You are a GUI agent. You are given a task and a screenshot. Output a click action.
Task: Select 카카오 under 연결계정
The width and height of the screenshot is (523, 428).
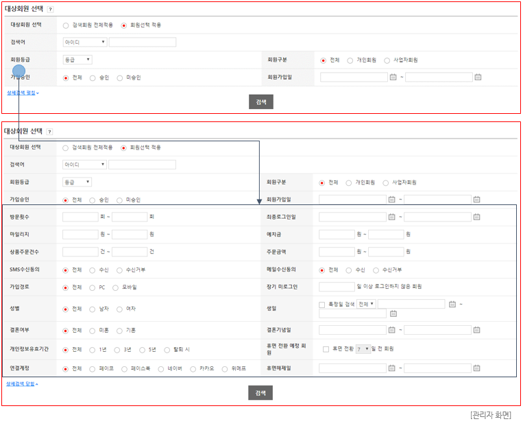point(193,369)
